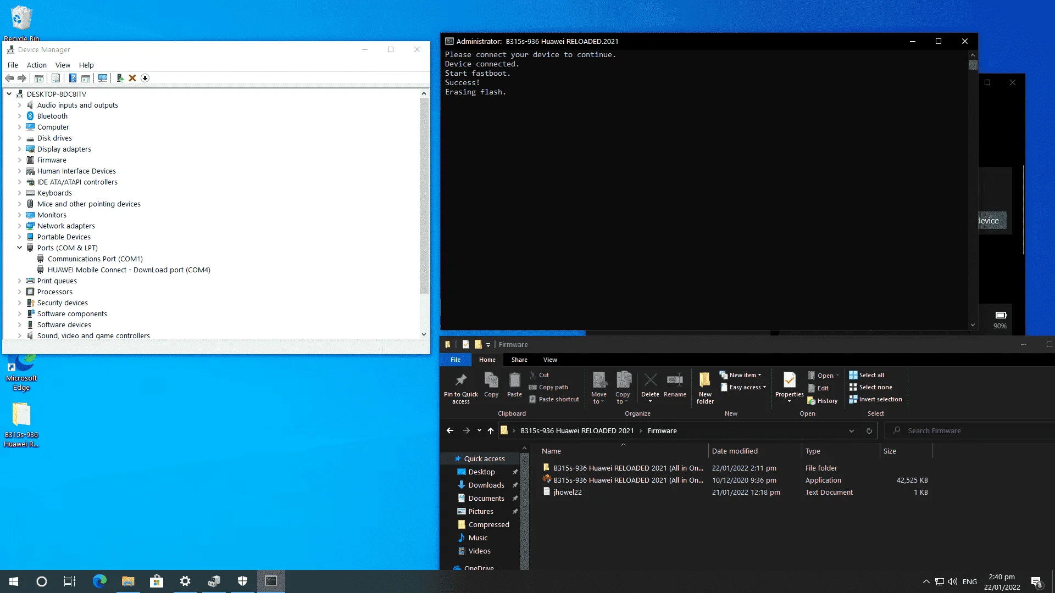This screenshot has width=1055, height=593.
Task: Open Windows Security shield in taskbar
Action: coord(242,581)
